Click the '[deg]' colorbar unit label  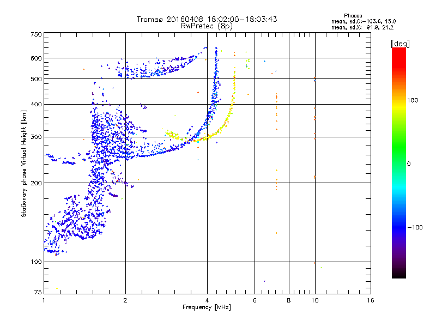pyautogui.click(x=400, y=44)
